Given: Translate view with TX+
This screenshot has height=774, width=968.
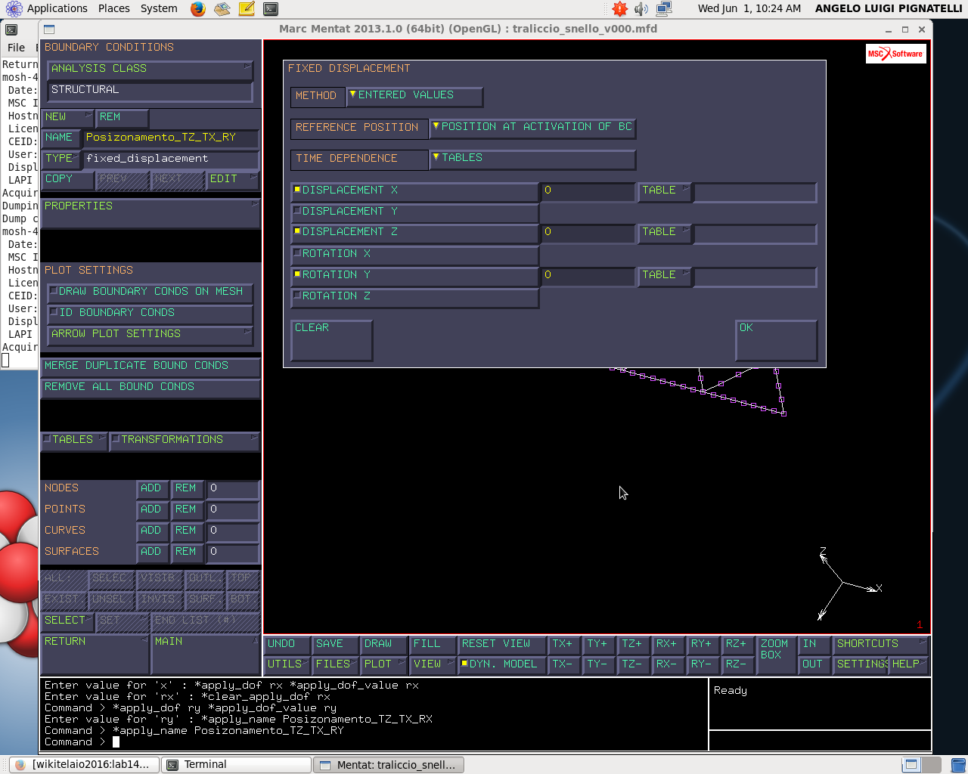Looking at the screenshot, I should pos(565,645).
